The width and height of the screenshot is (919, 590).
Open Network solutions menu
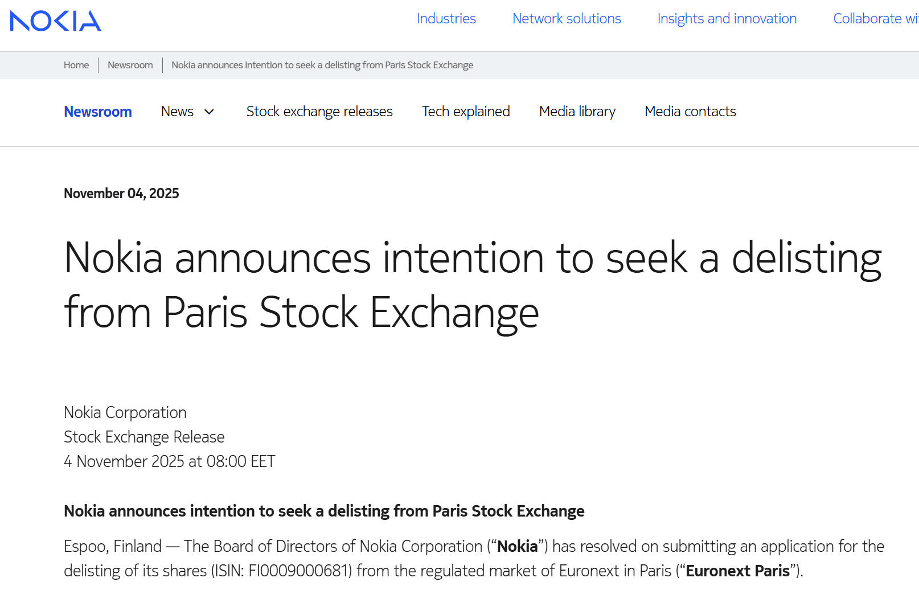click(566, 19)
